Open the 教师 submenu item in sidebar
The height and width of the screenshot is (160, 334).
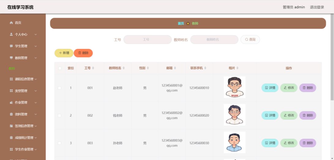pyautogui.click(x=12, y=68)
